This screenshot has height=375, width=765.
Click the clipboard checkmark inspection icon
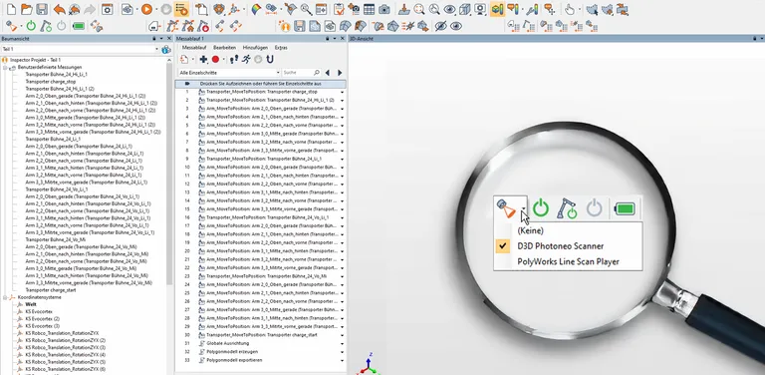point(340,9)
